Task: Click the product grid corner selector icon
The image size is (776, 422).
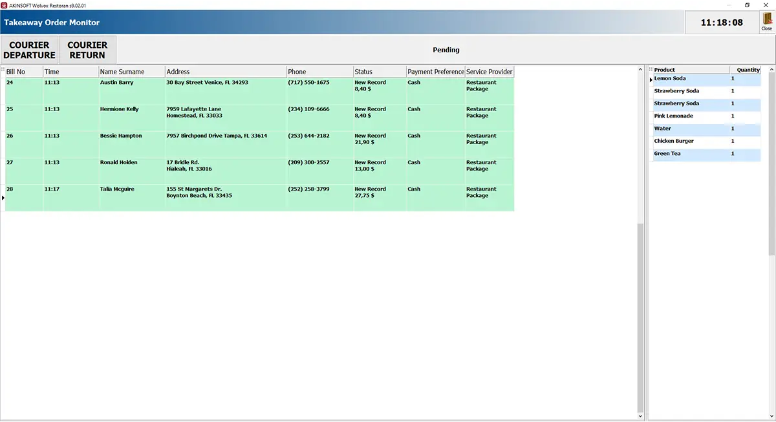Action: click(x=651, y=70)
